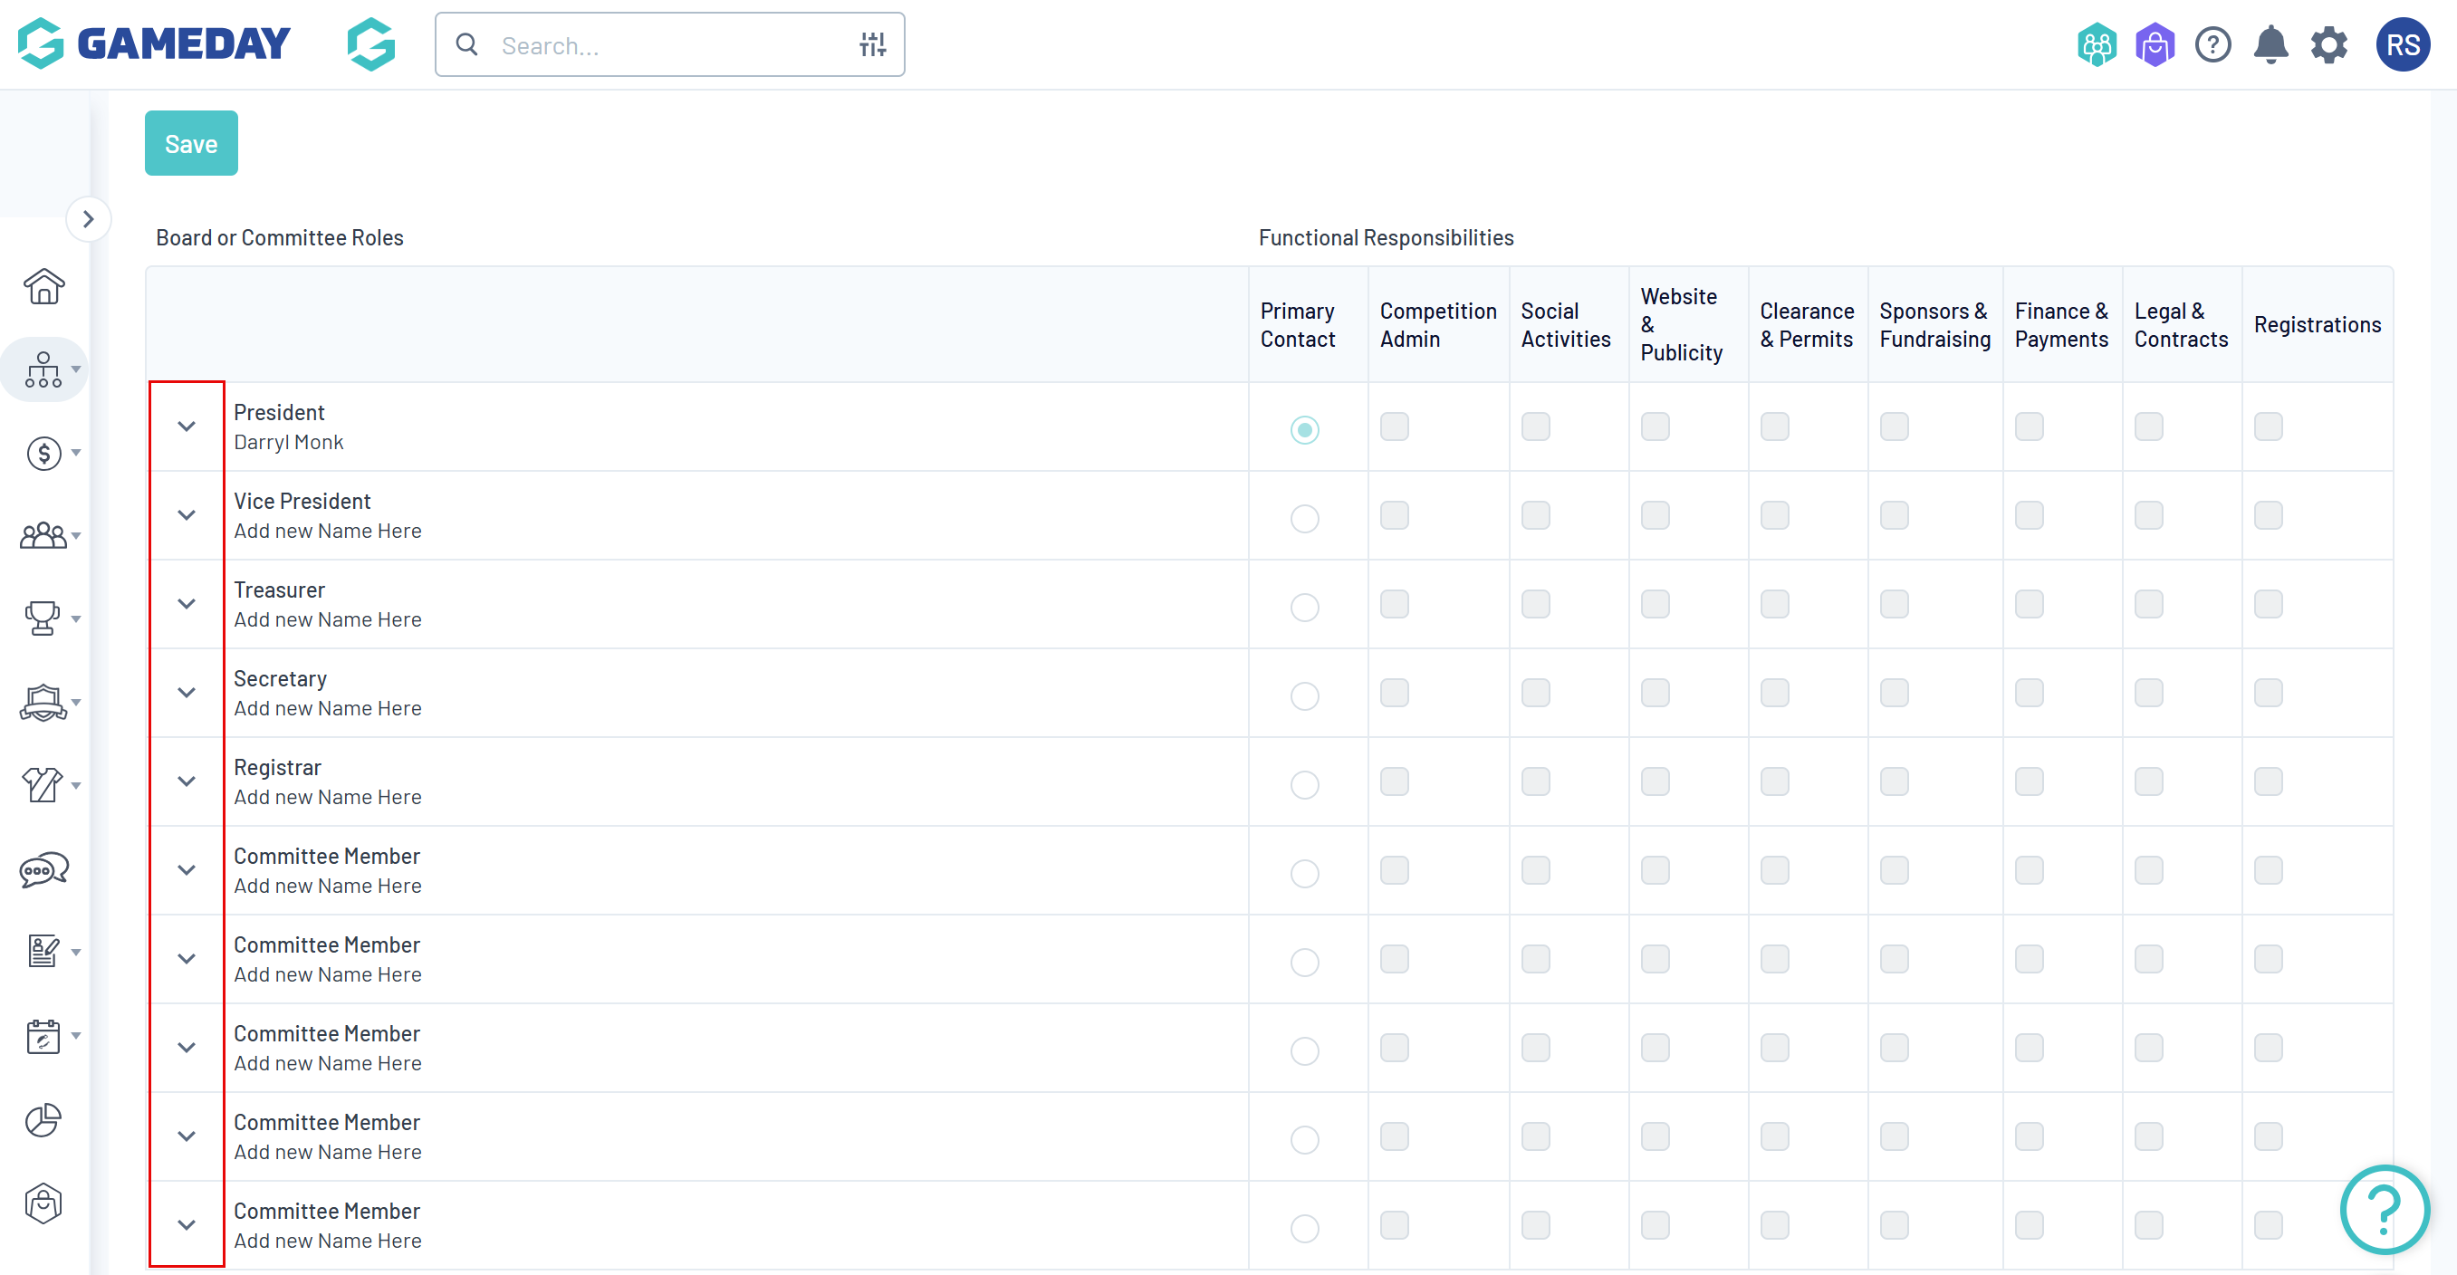Screen dimensions: 2457x1275
Task: Open the finance dollar sidebar icon
Action: tap(43, 453)
